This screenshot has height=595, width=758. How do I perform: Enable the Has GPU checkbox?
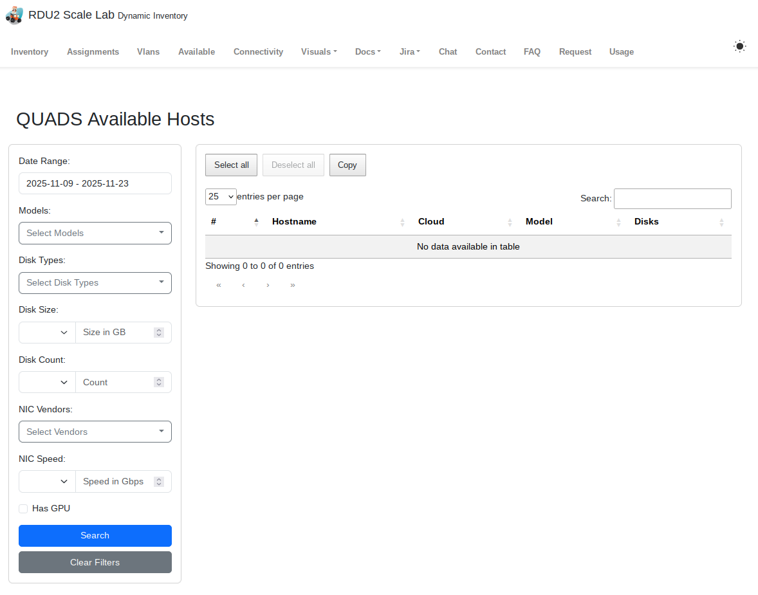click(x=23, y=509)
